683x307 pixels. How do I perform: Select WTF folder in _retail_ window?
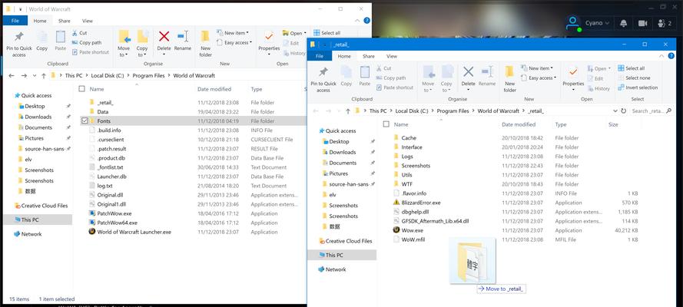[407, 184]
